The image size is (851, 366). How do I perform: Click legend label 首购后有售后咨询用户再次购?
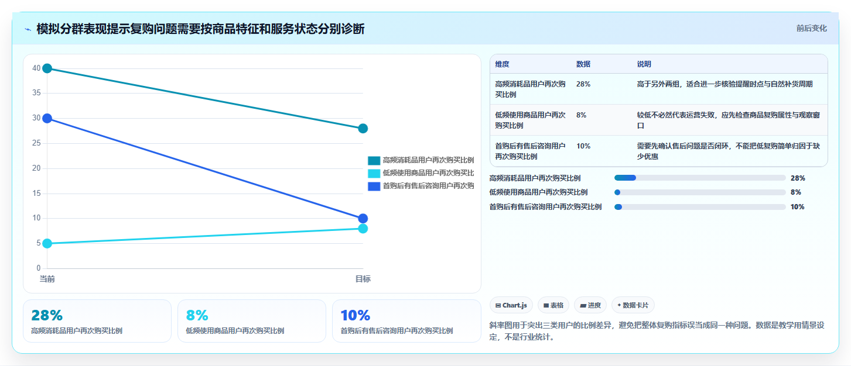[428, 186]
